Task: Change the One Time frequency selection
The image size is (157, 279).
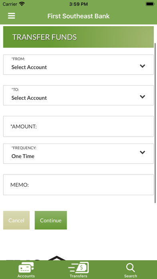Action: tap(78, 154)
